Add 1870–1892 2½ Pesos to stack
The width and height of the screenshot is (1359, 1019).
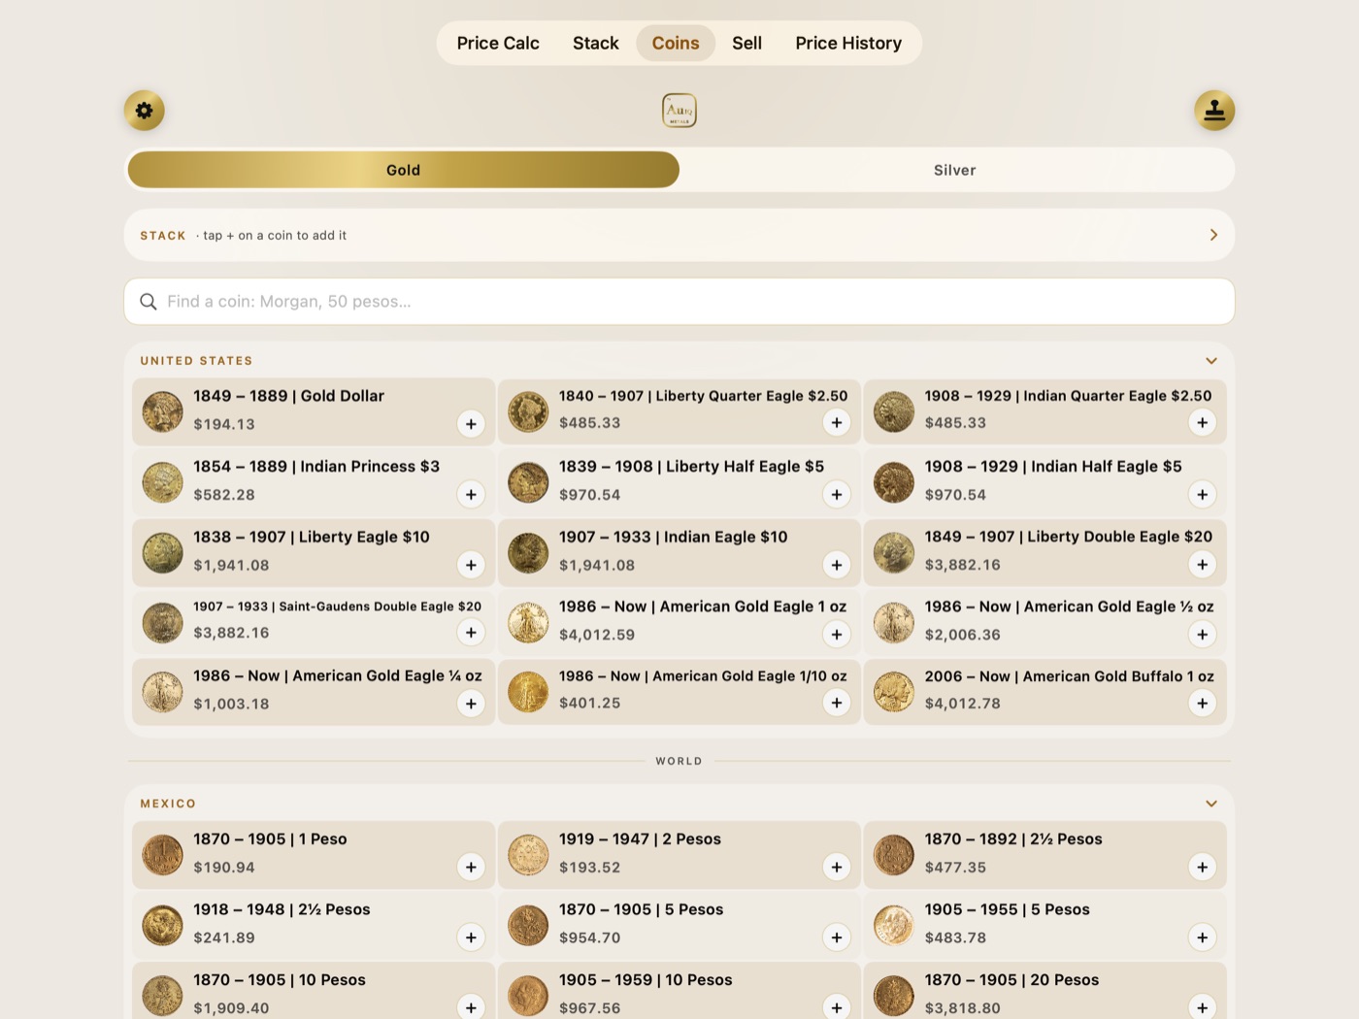(x=1203, y=868)
